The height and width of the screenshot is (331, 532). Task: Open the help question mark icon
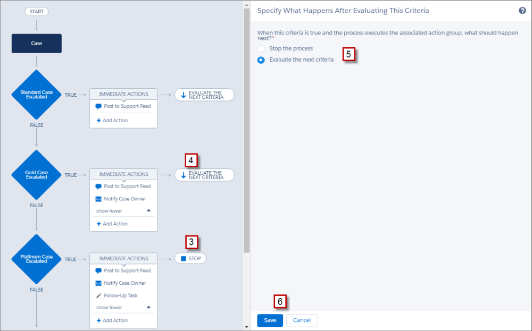pyautogui.click(x=522, y=11)
